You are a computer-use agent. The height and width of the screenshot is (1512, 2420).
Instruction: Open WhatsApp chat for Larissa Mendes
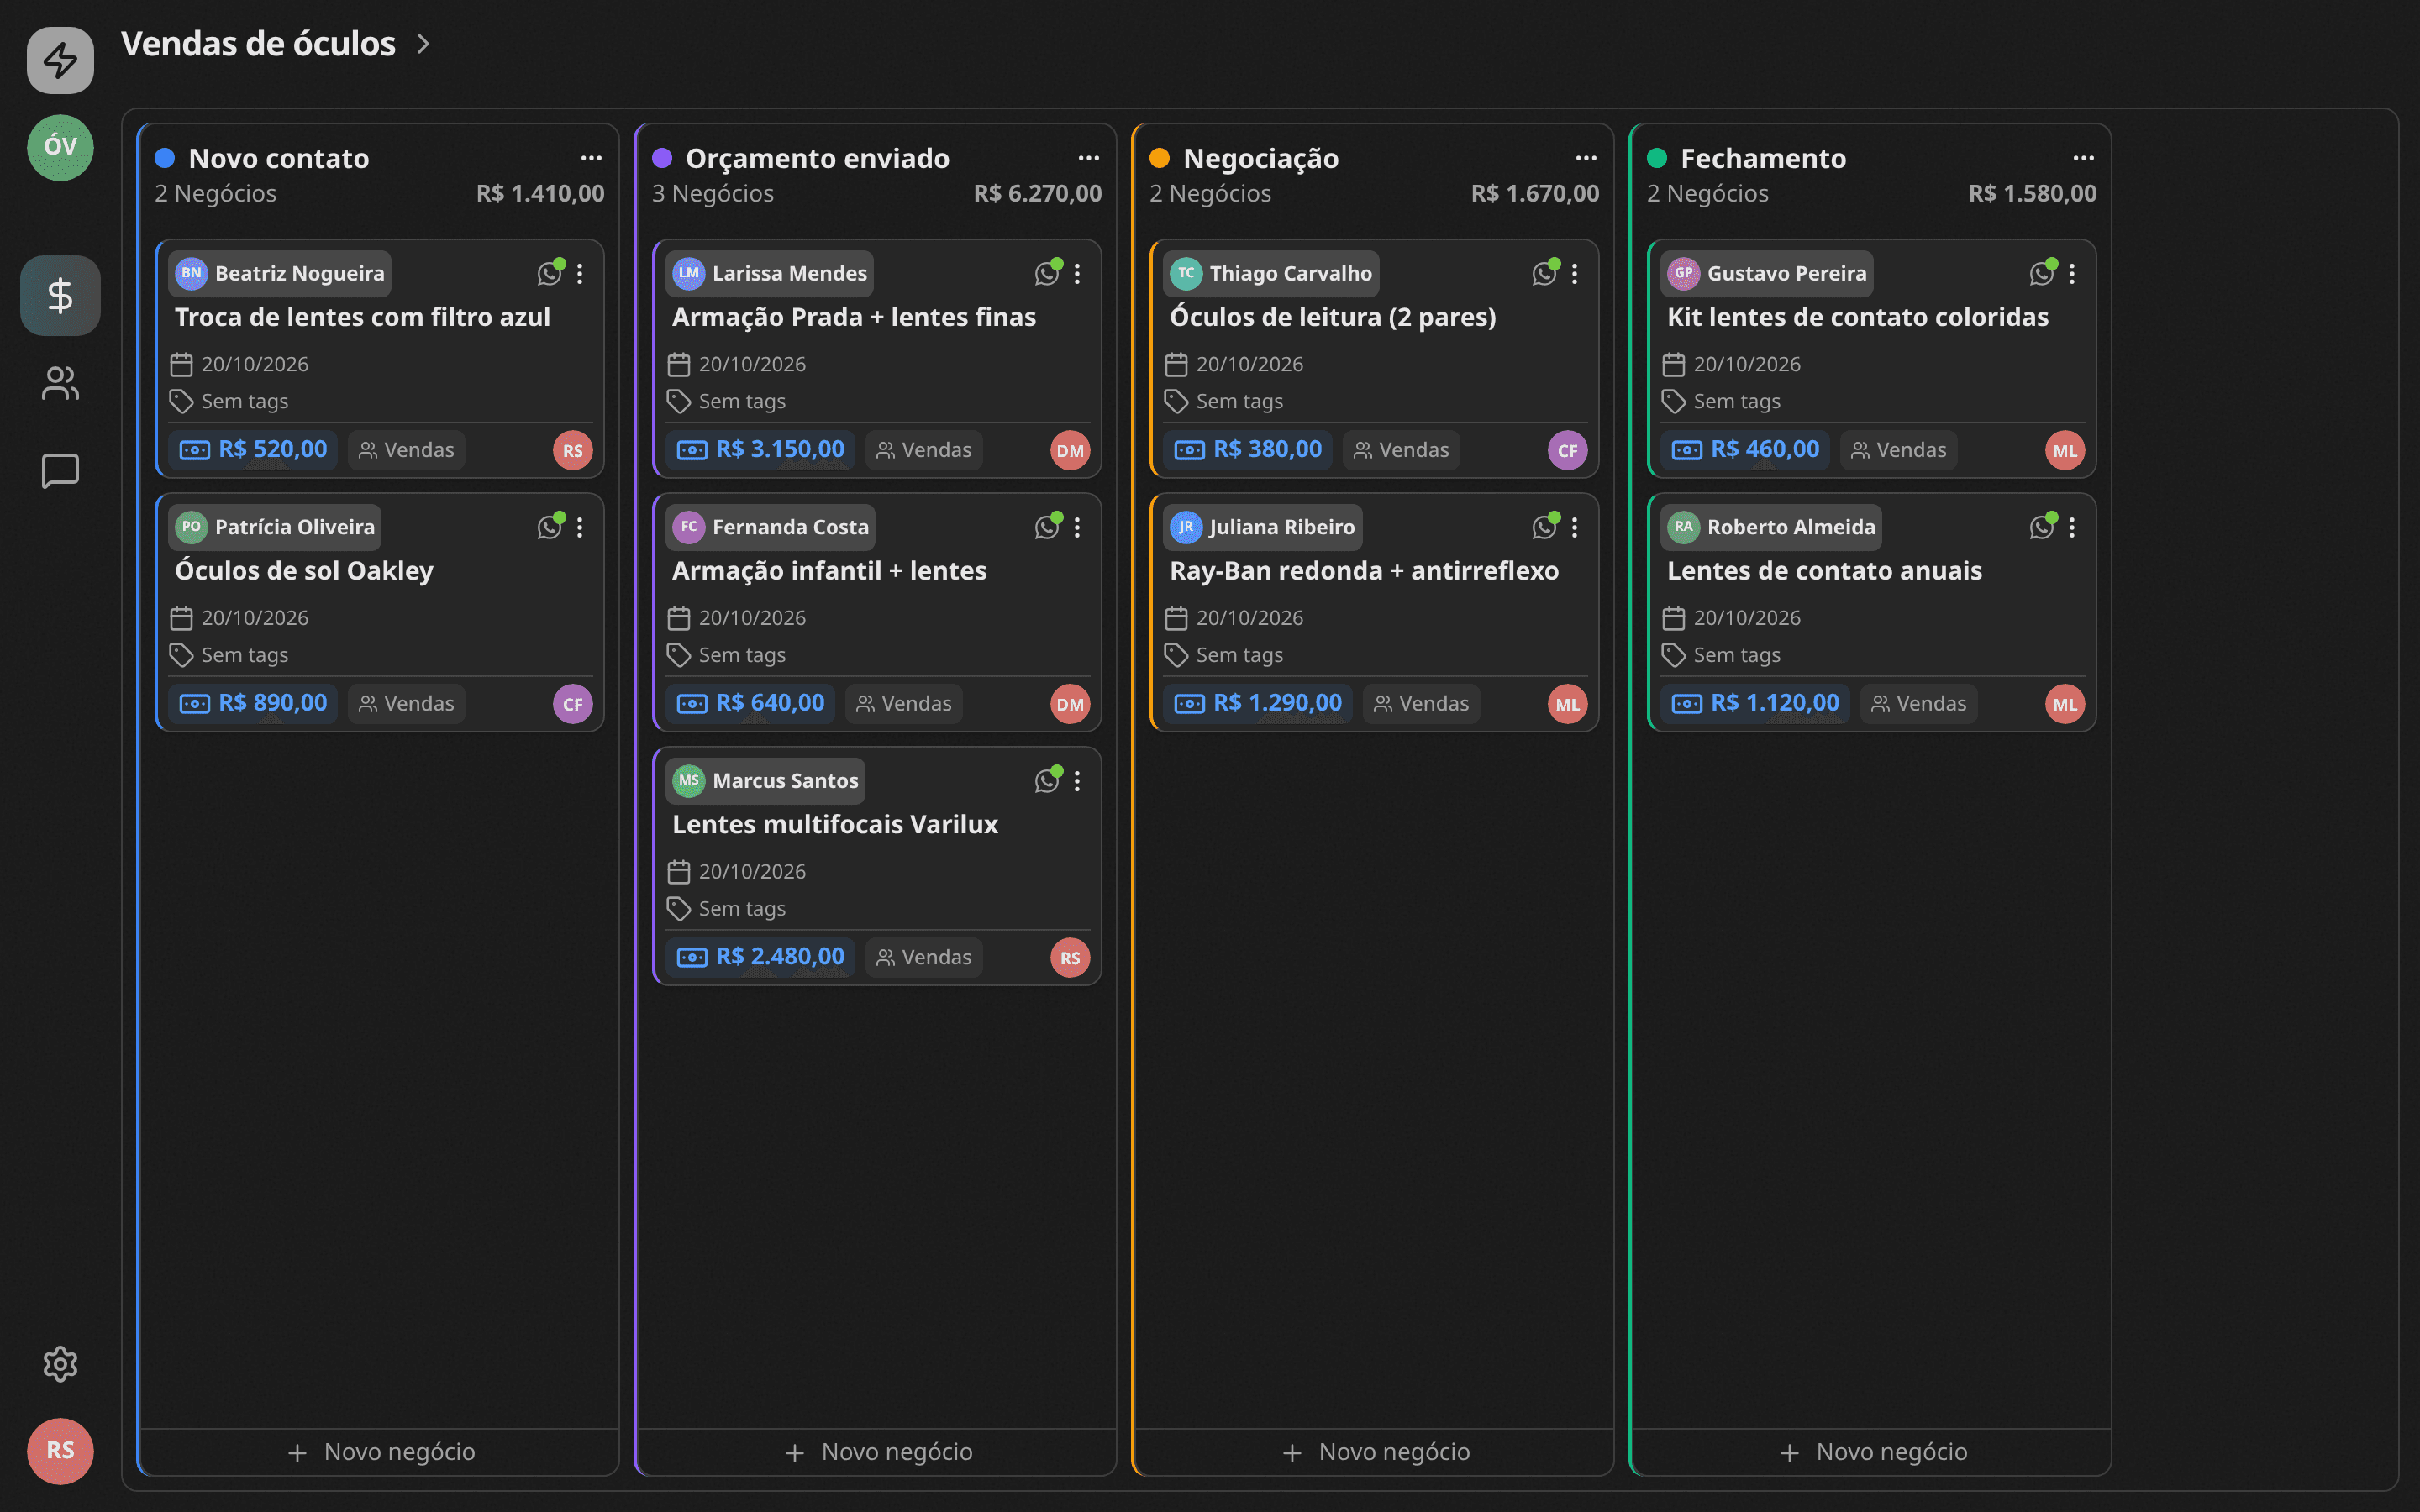1047,273
